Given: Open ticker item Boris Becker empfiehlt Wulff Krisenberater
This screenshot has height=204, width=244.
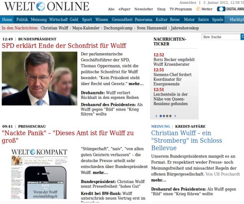Looking at the screenshot, I should [x=174, y=62].
